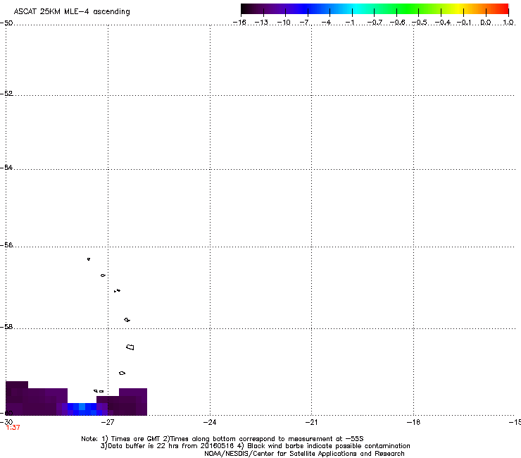This screenshot has height=458, width=521.
Task: Click the -18 longitude axis label
Action: [414, 422]
